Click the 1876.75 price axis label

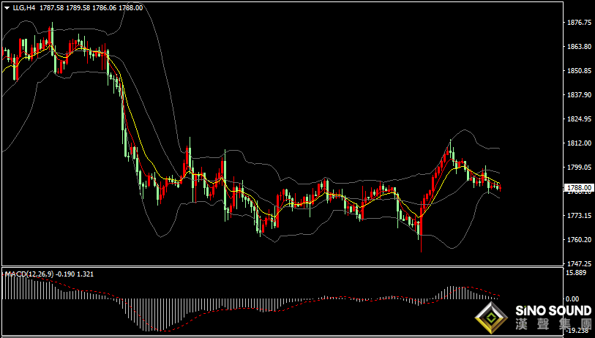579,23
